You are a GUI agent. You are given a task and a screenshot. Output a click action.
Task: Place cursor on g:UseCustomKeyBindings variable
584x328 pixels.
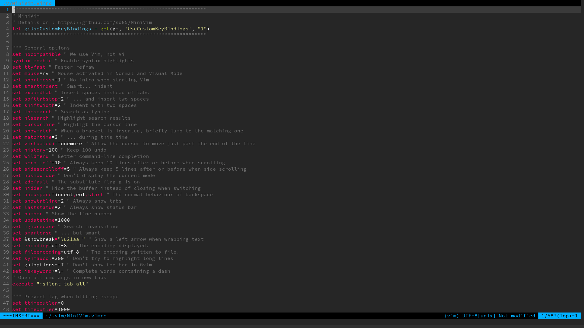57,29
